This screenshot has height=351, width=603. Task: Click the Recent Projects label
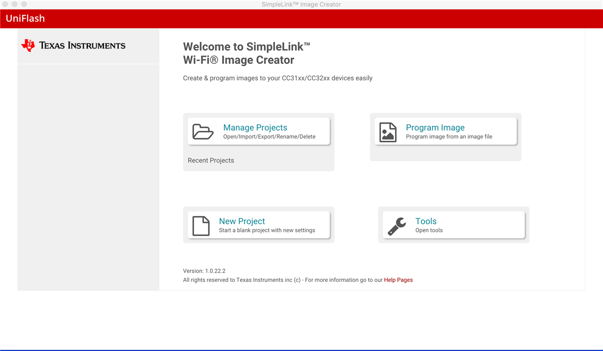pyautogui.click(x=211, y=160)
